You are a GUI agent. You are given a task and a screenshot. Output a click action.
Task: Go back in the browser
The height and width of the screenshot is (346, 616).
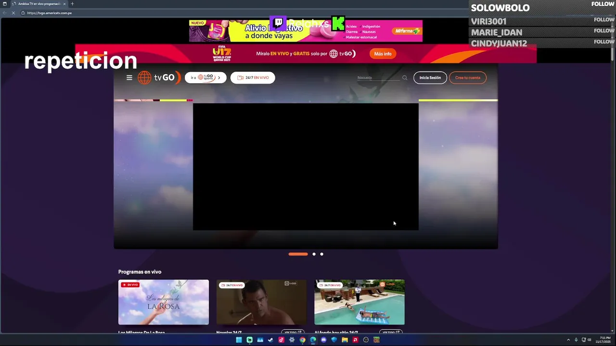click(5, 13)
